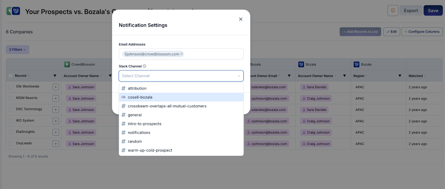This screenshot has height=189, width=445.
Task: Click the Crossbeam logo at top left
Action: coord(13,11)
